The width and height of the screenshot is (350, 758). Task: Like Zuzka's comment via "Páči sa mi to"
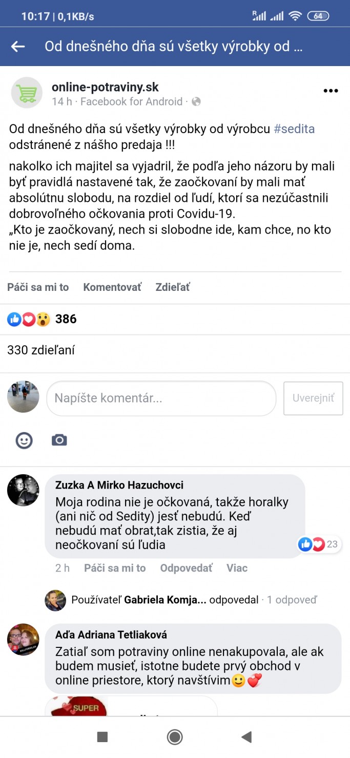click(x=115, y=568)
